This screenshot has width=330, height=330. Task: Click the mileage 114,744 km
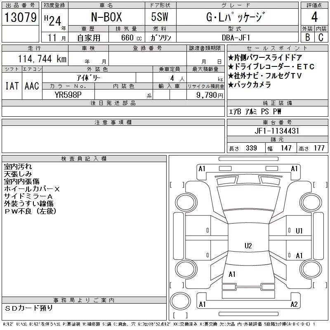[x=42, y=59]
